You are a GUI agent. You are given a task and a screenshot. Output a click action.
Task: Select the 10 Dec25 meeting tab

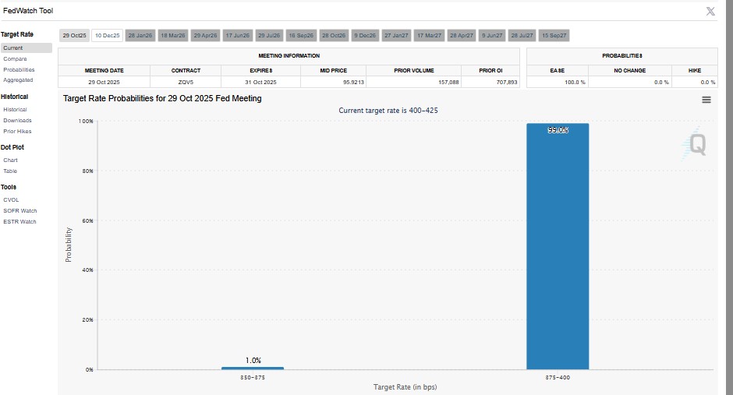coord(107,36)
